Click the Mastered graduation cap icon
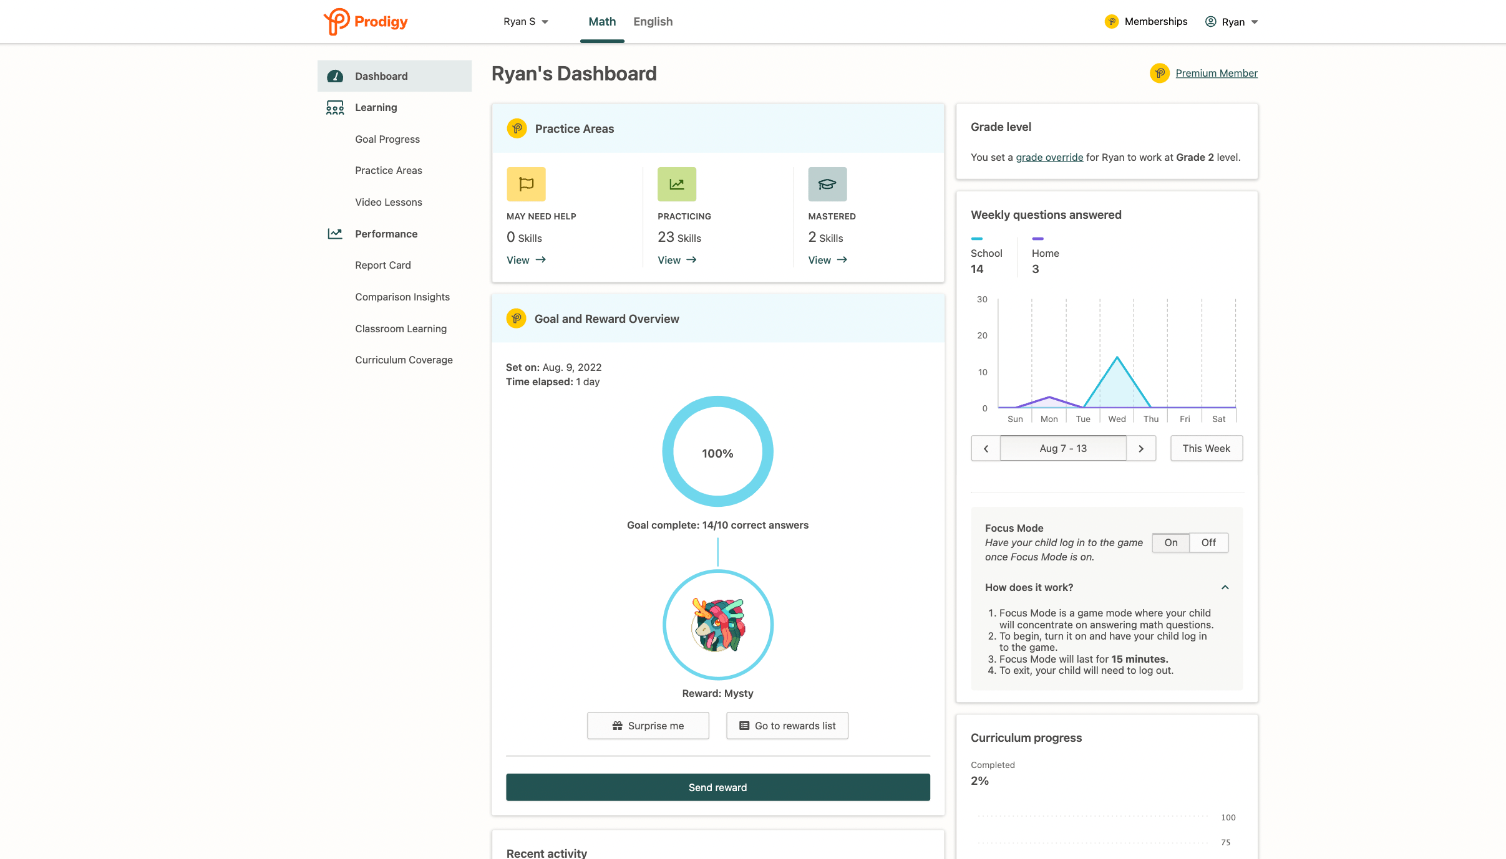 point(827,184)
